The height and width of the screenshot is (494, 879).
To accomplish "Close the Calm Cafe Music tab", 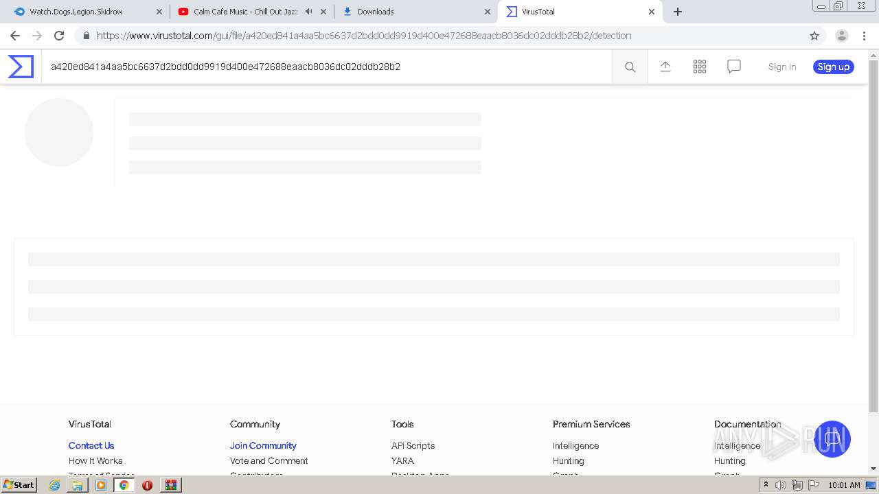I will click(x=323, y=12).
